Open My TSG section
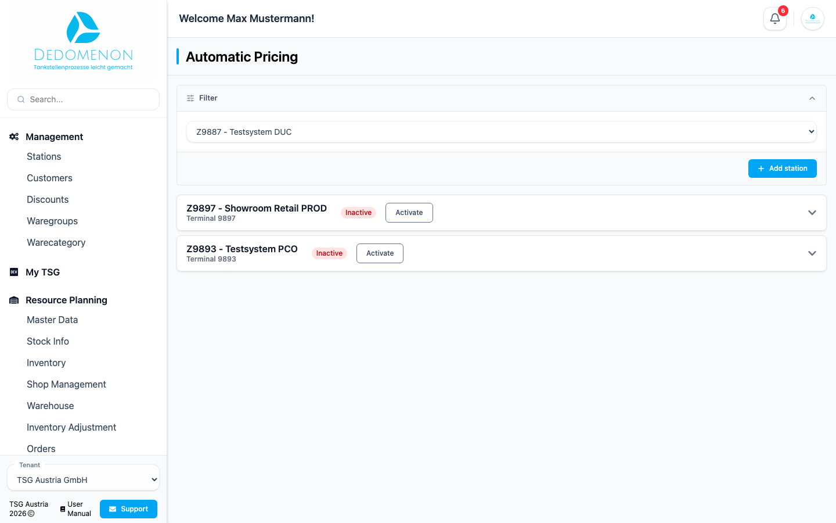 click(x=43, y=272)
